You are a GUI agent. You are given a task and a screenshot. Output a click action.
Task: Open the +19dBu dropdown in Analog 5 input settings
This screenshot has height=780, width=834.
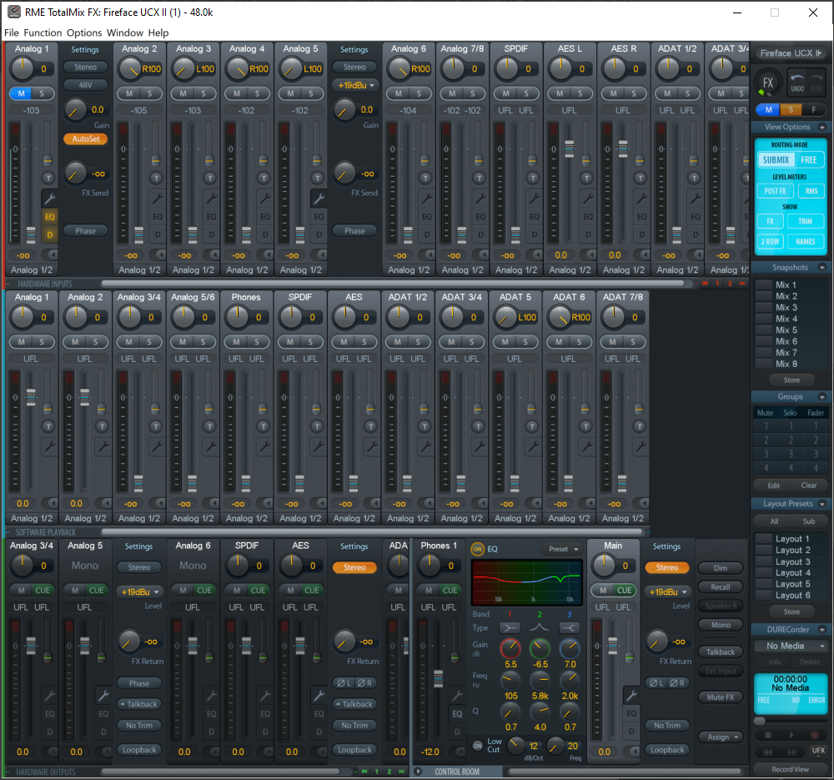pyautogui.click(x=355, y=85)
